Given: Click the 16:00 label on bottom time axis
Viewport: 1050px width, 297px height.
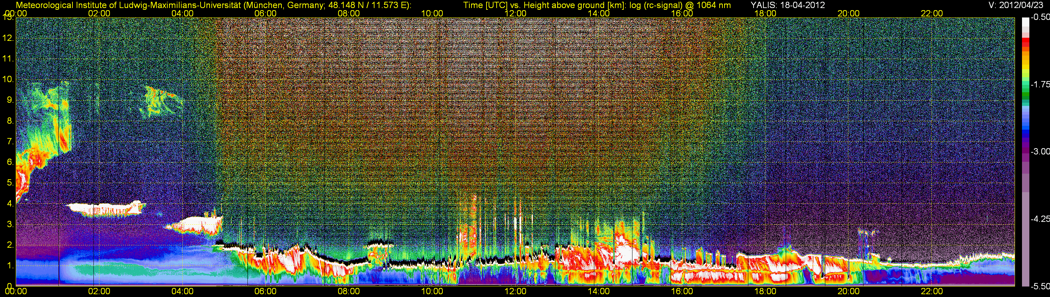Looking at the screenshot, I should tap(682, 291).
